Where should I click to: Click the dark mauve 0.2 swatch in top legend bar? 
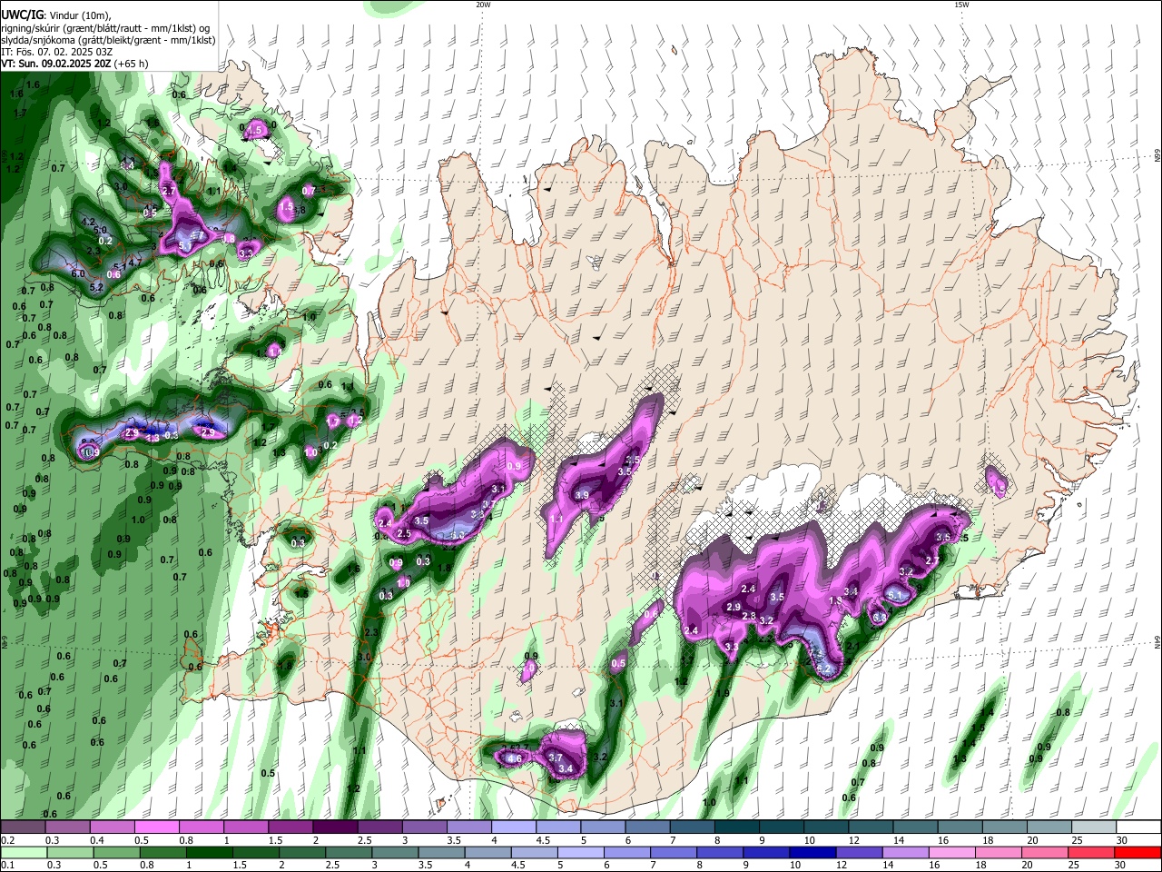coord(22,827)
